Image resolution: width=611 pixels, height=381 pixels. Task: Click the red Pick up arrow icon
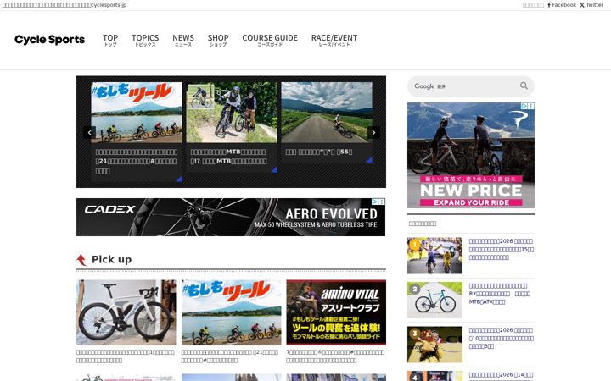pyautogui.click(x=81, y=260)
